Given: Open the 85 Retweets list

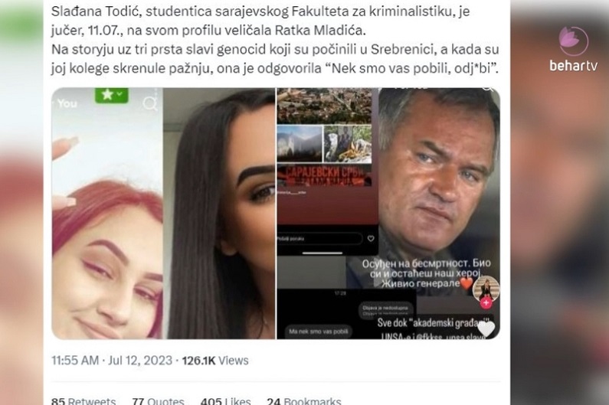Looking at the screenshot, I should coord(83,400).
